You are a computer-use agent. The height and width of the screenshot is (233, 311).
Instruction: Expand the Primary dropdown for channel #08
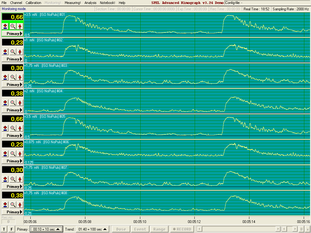(12, 212)
